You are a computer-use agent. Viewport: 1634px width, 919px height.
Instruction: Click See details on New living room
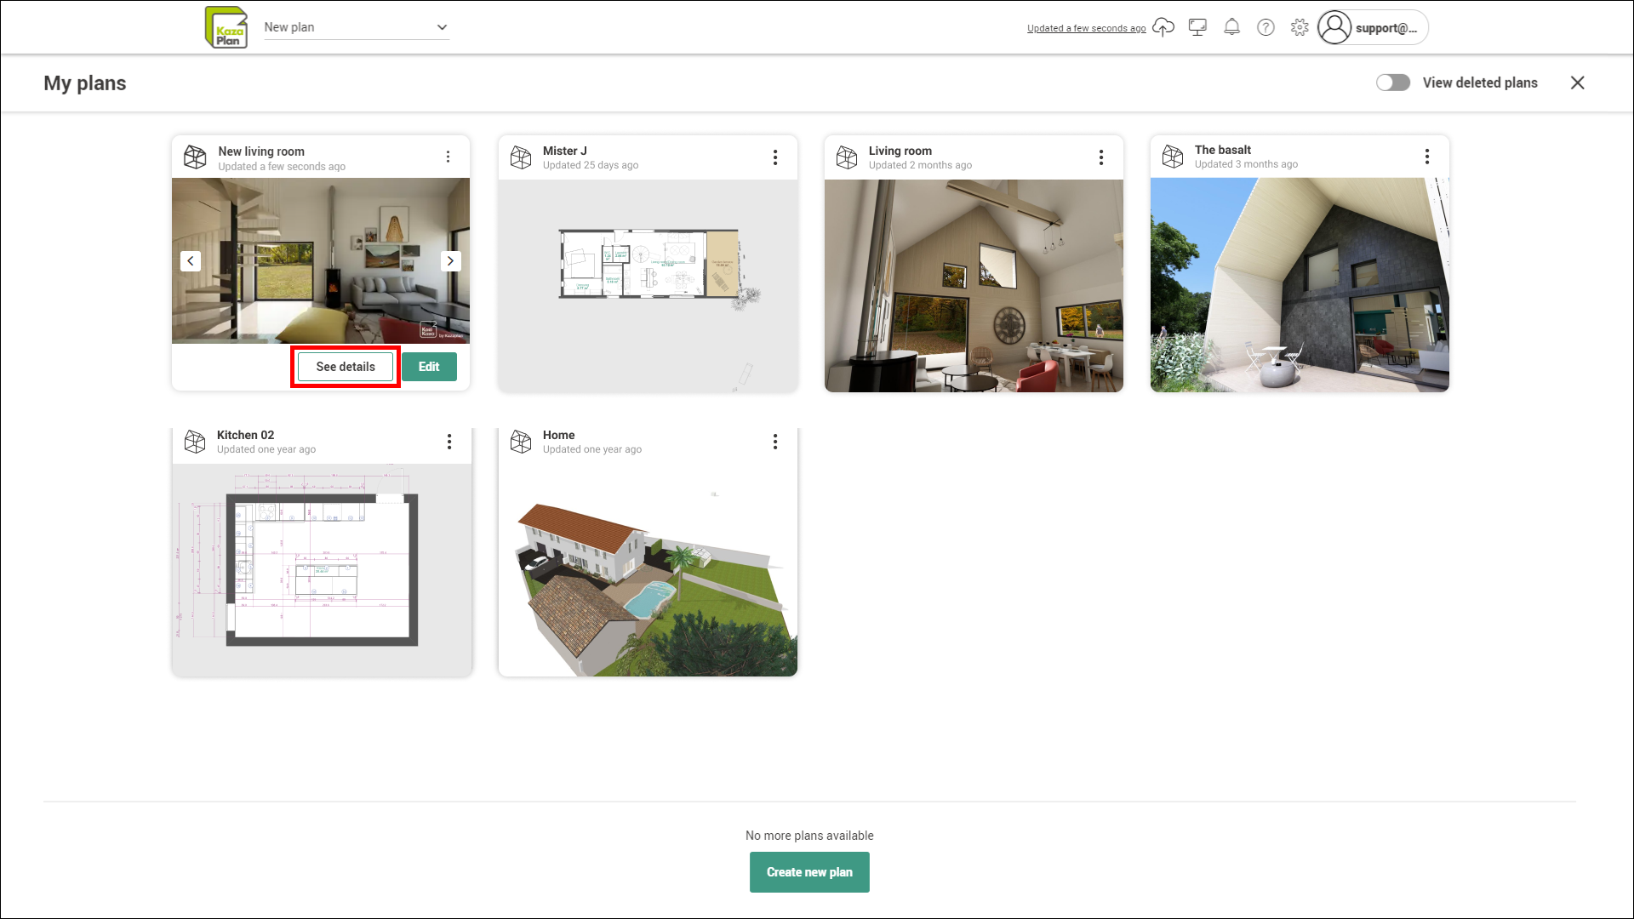[x=346, y=367]
